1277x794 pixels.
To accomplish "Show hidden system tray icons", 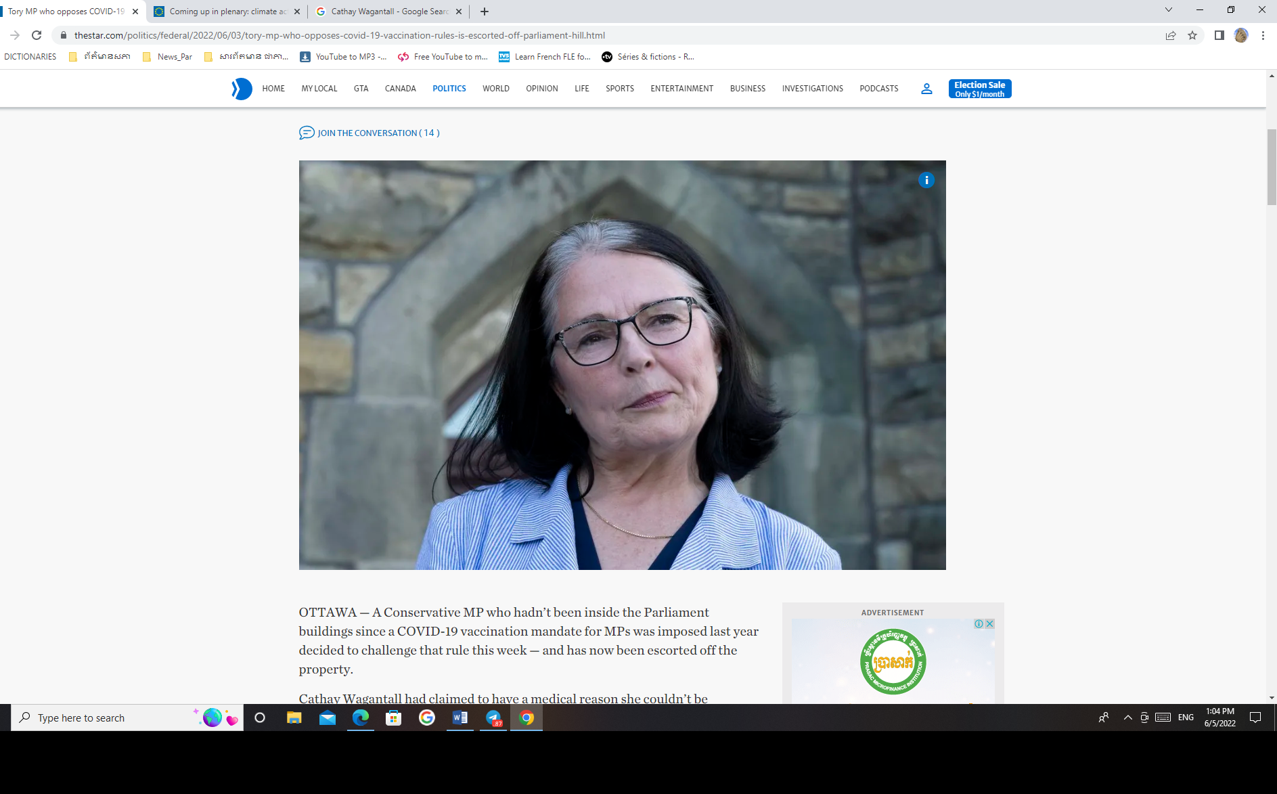I will click(1127, 718).
